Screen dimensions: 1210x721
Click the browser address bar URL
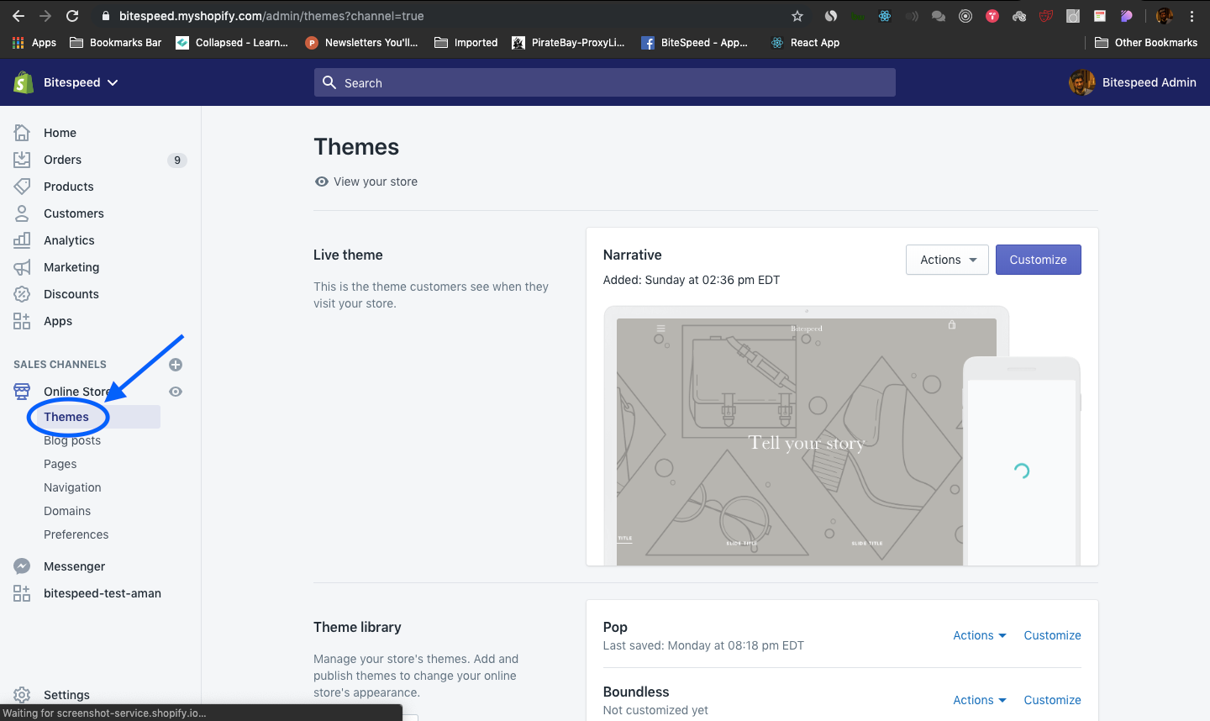[271, 16]
